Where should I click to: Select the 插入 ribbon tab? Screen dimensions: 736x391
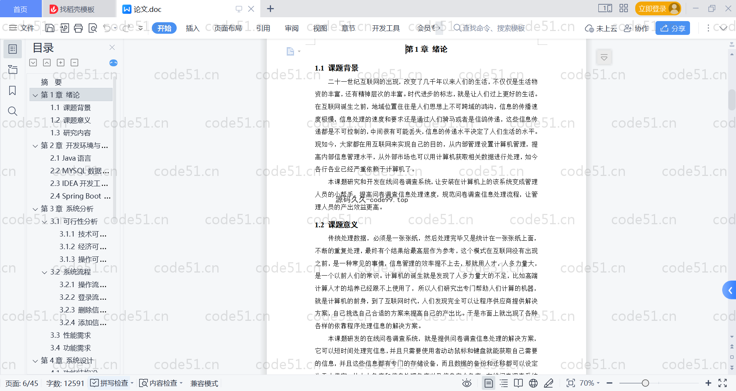(192, 28)
